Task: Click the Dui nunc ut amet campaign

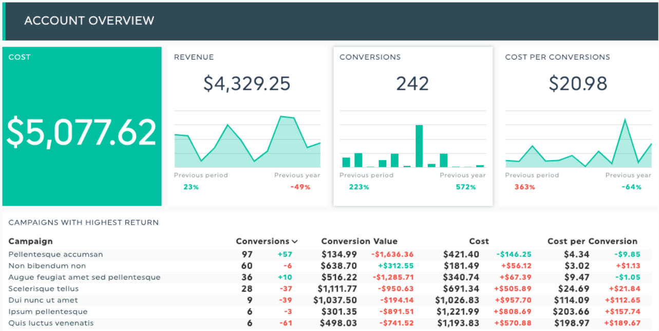Action: pyautogui.click(x=43, y=300)
